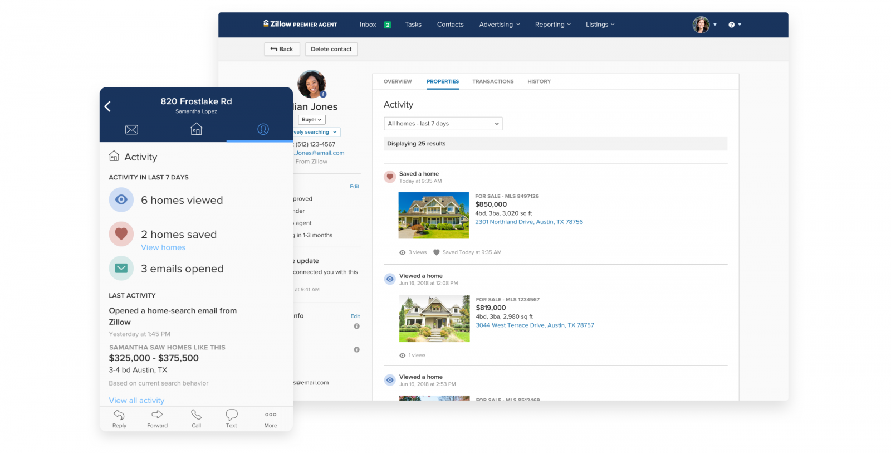Image resolution: width=891 pixels, height=453 pixels.
Task: Open the More options dots
Action: click(x=271, y=415)
